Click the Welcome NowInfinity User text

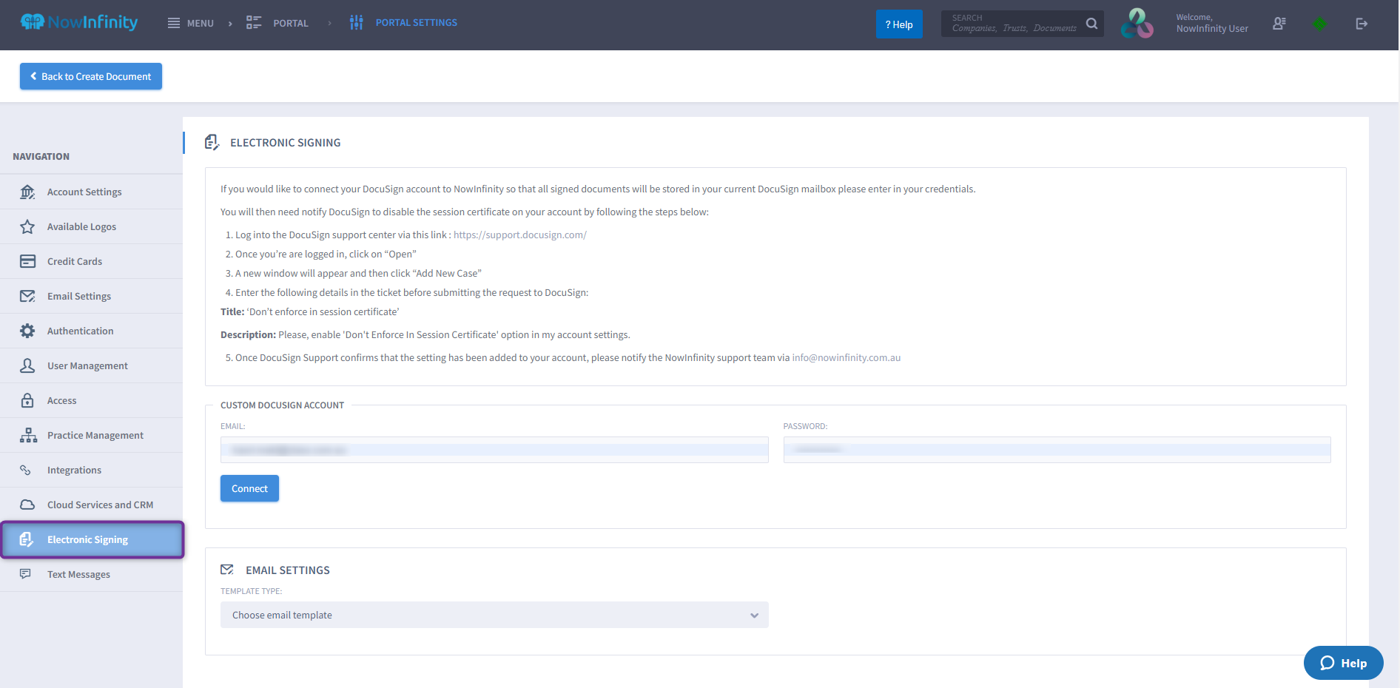(x=1212, y=24)
